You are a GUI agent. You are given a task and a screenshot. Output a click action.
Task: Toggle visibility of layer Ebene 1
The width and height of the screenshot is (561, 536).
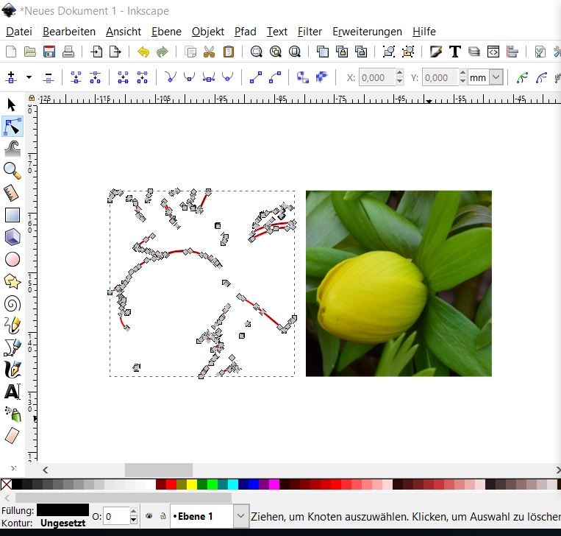(x=149, y=516)
